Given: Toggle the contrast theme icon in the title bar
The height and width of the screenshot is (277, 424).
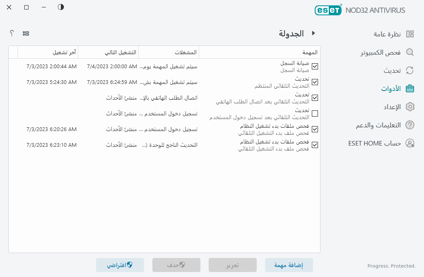Looking at the screenshot, I should pos(60,7).
